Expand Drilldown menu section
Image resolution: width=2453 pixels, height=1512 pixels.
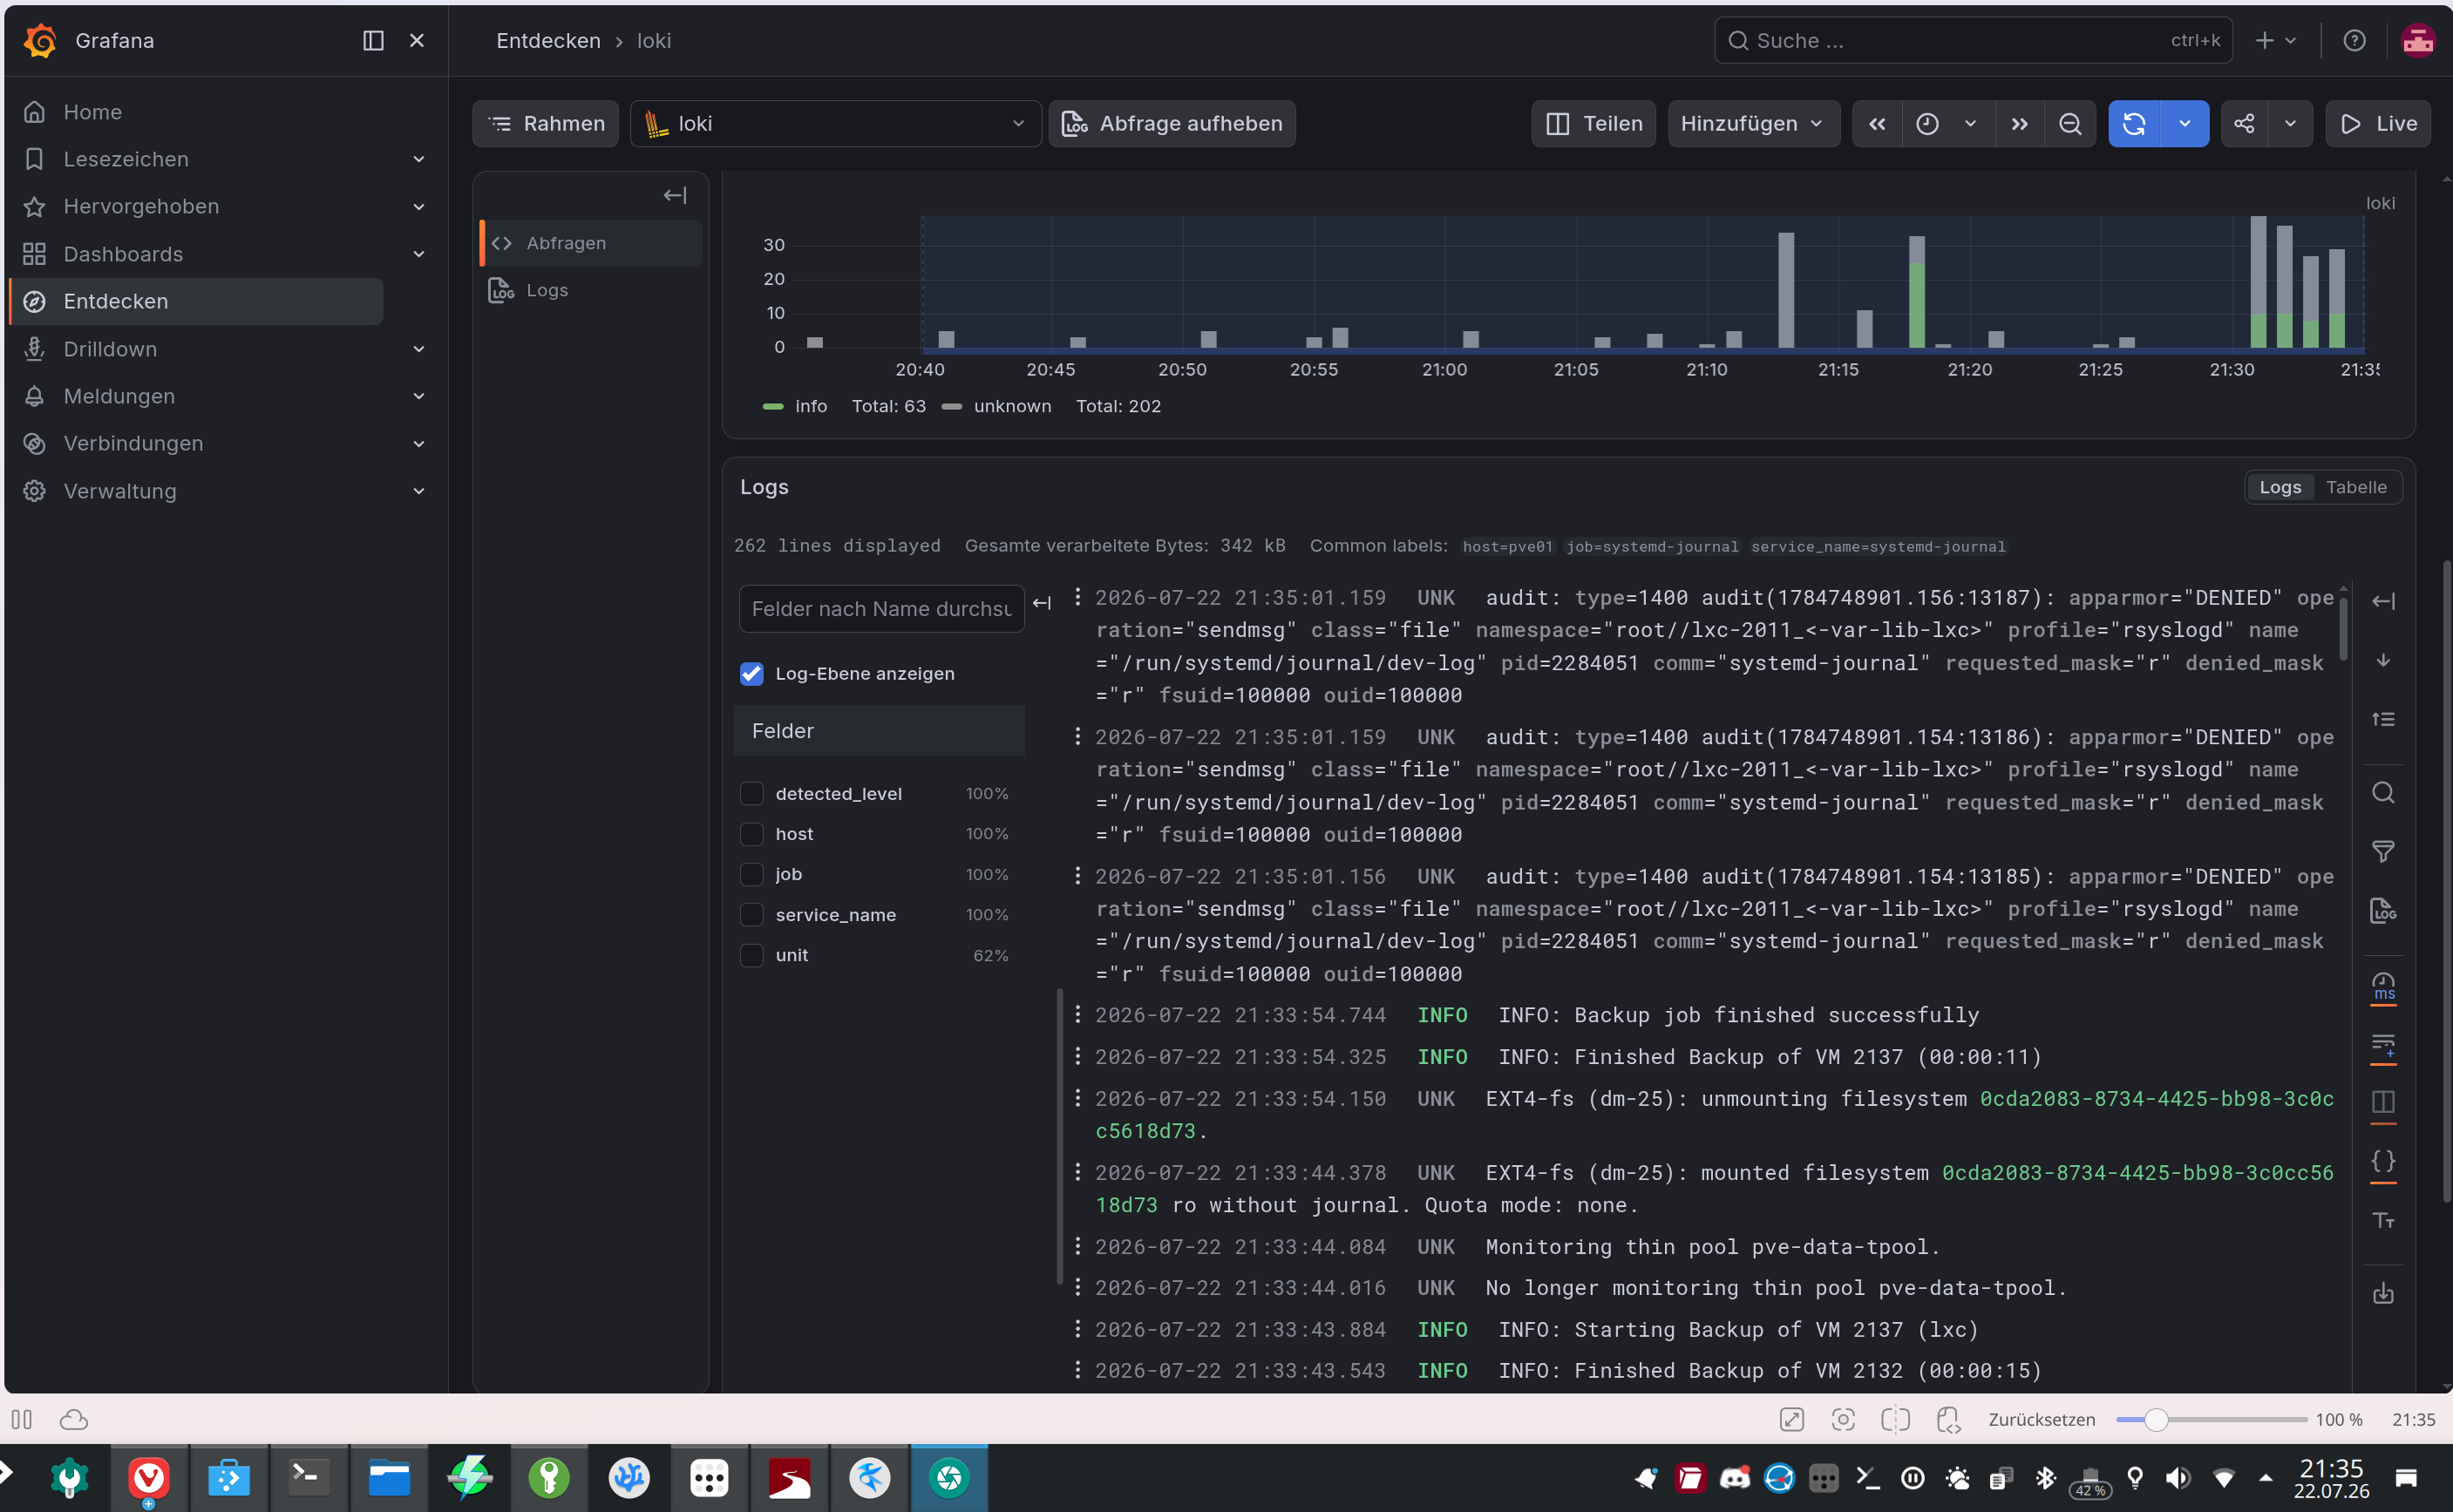[419, 349]
